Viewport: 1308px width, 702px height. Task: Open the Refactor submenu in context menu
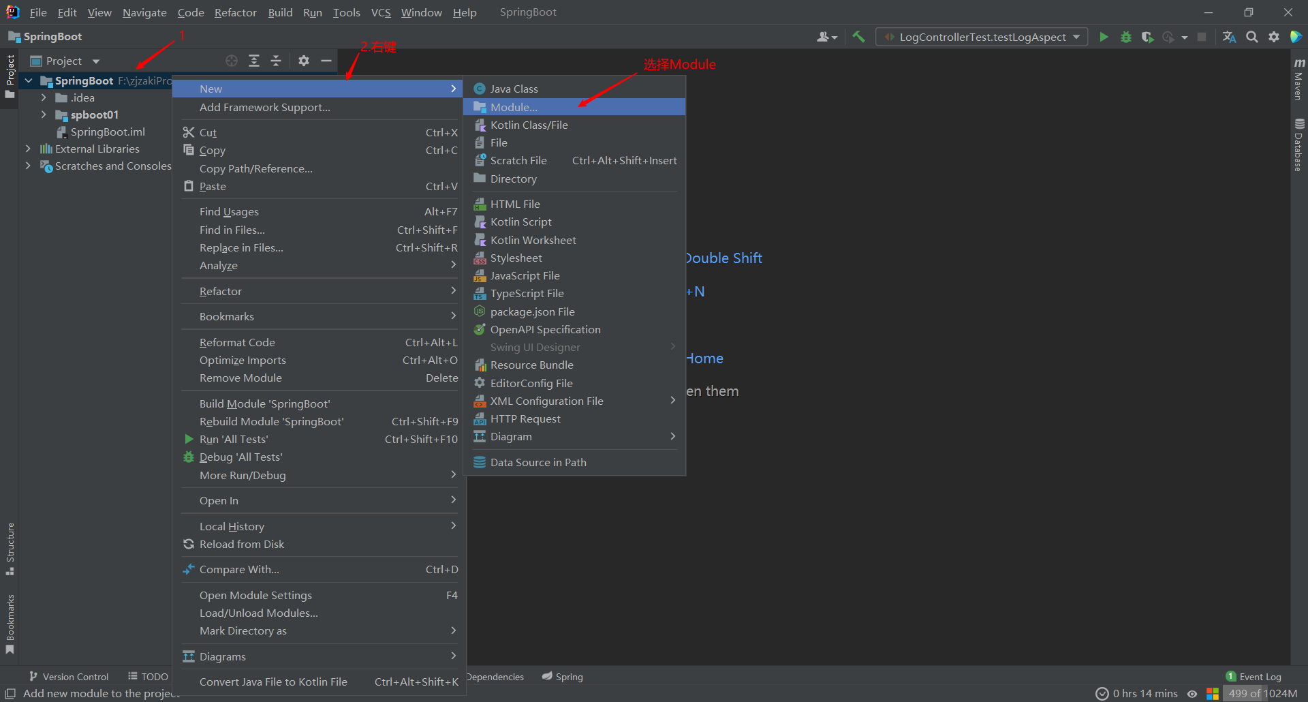pos(320,291)
